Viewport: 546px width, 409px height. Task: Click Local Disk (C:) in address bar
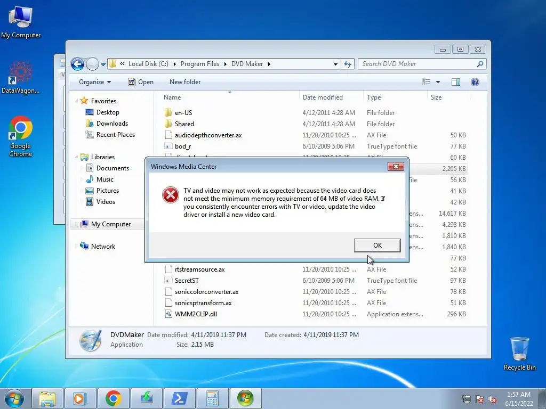(x=148, y=64)
